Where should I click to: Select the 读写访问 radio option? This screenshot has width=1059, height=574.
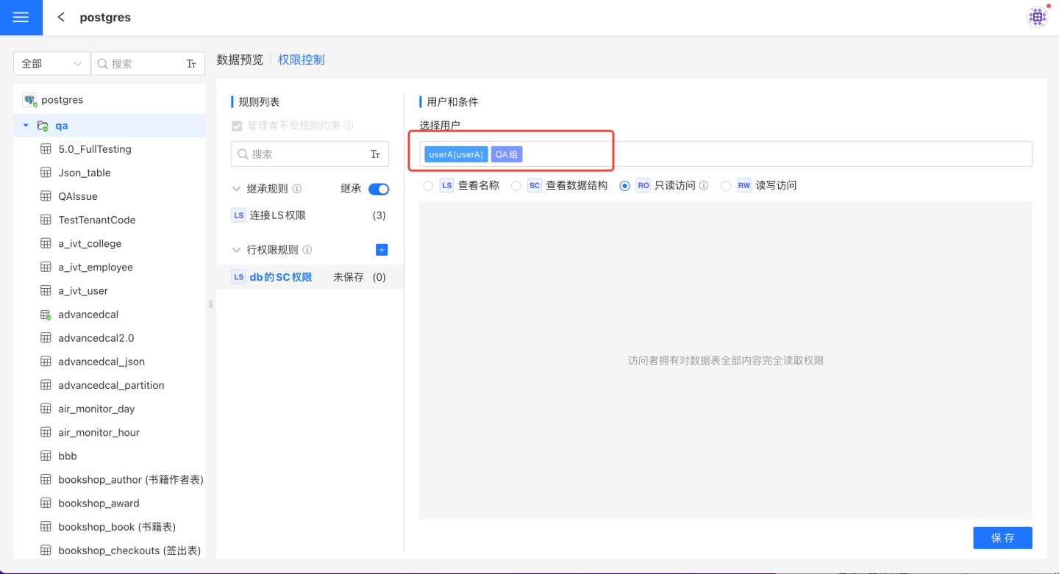pyautogui.click(x=726, y=186)
